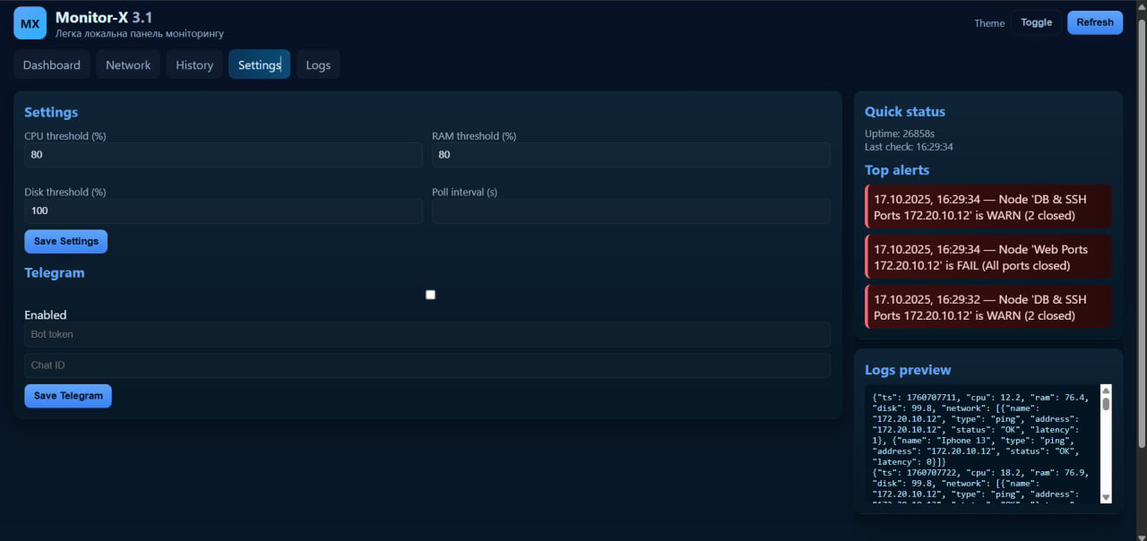Click the Save Telegram button
Viewport: 1147px width, 541px height.
pyautogui.click(x=68, y=396)
